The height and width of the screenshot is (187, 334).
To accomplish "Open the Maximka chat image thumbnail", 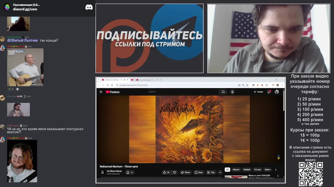I will click(x=18, y=109).
